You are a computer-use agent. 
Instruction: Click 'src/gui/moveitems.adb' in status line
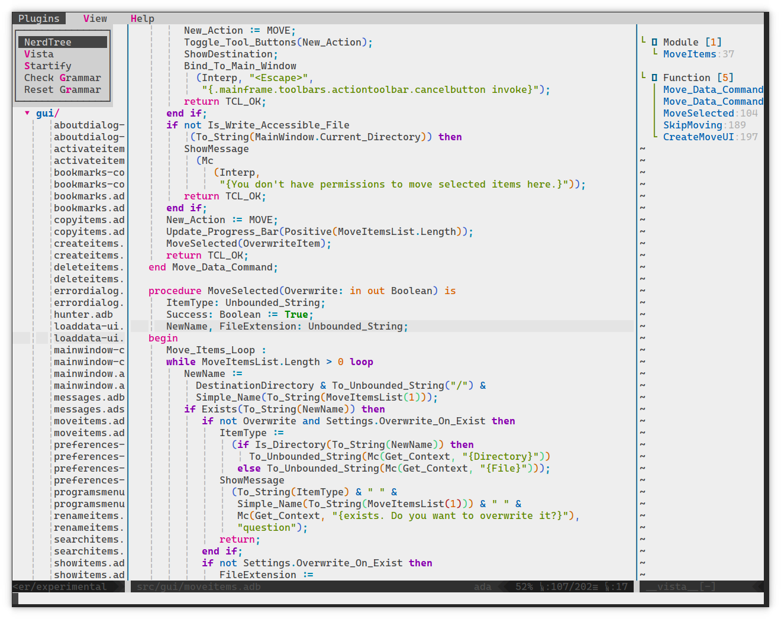coord(199,586)
